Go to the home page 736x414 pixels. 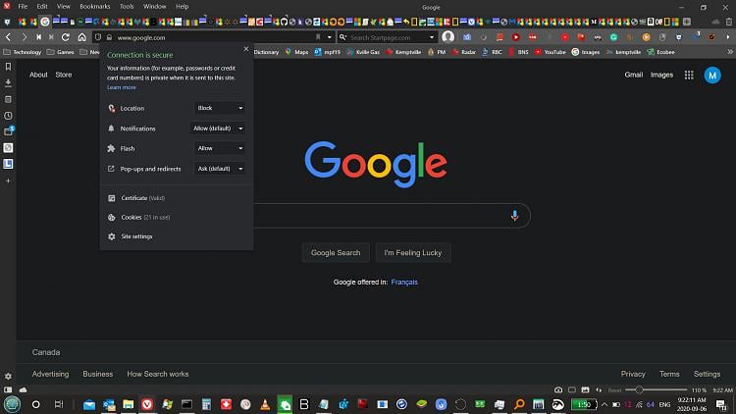point(82,37)
